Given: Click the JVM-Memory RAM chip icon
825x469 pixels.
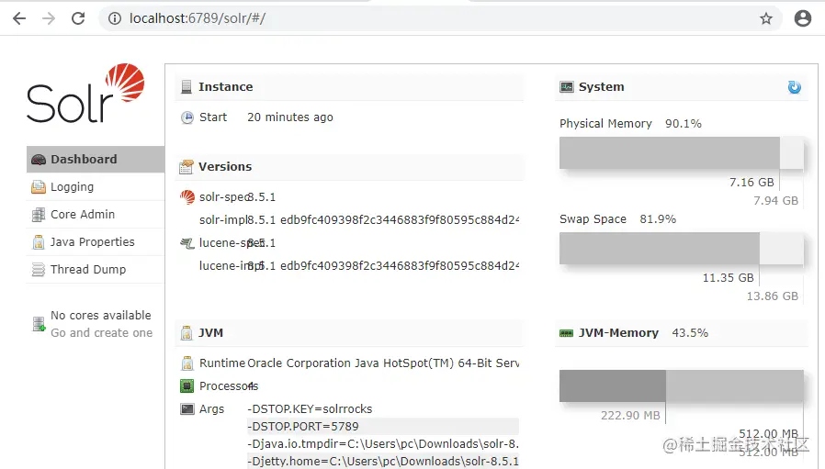Looking at the screenshot, I should [566, 333].
